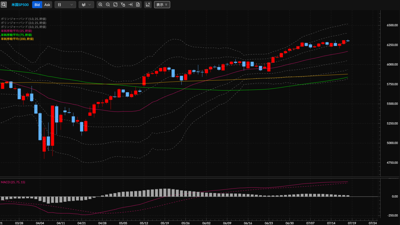Open the 日 timeframe dropdown

click(x=65, y=5)
